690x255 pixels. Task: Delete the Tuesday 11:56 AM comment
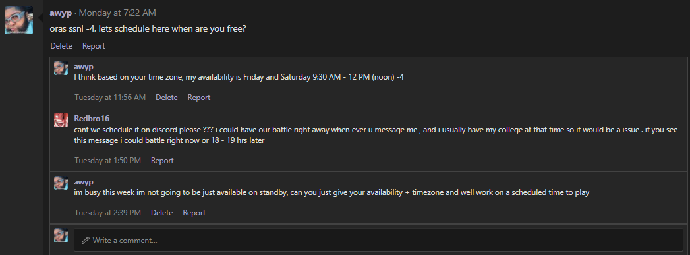click(166, 98)
